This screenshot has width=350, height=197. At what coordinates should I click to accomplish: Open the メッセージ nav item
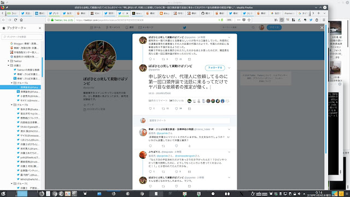click(146, 27)
